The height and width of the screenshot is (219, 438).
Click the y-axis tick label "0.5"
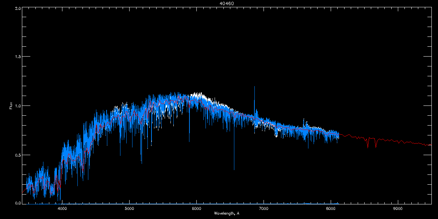pyautogui.click(x=17, y=154)
